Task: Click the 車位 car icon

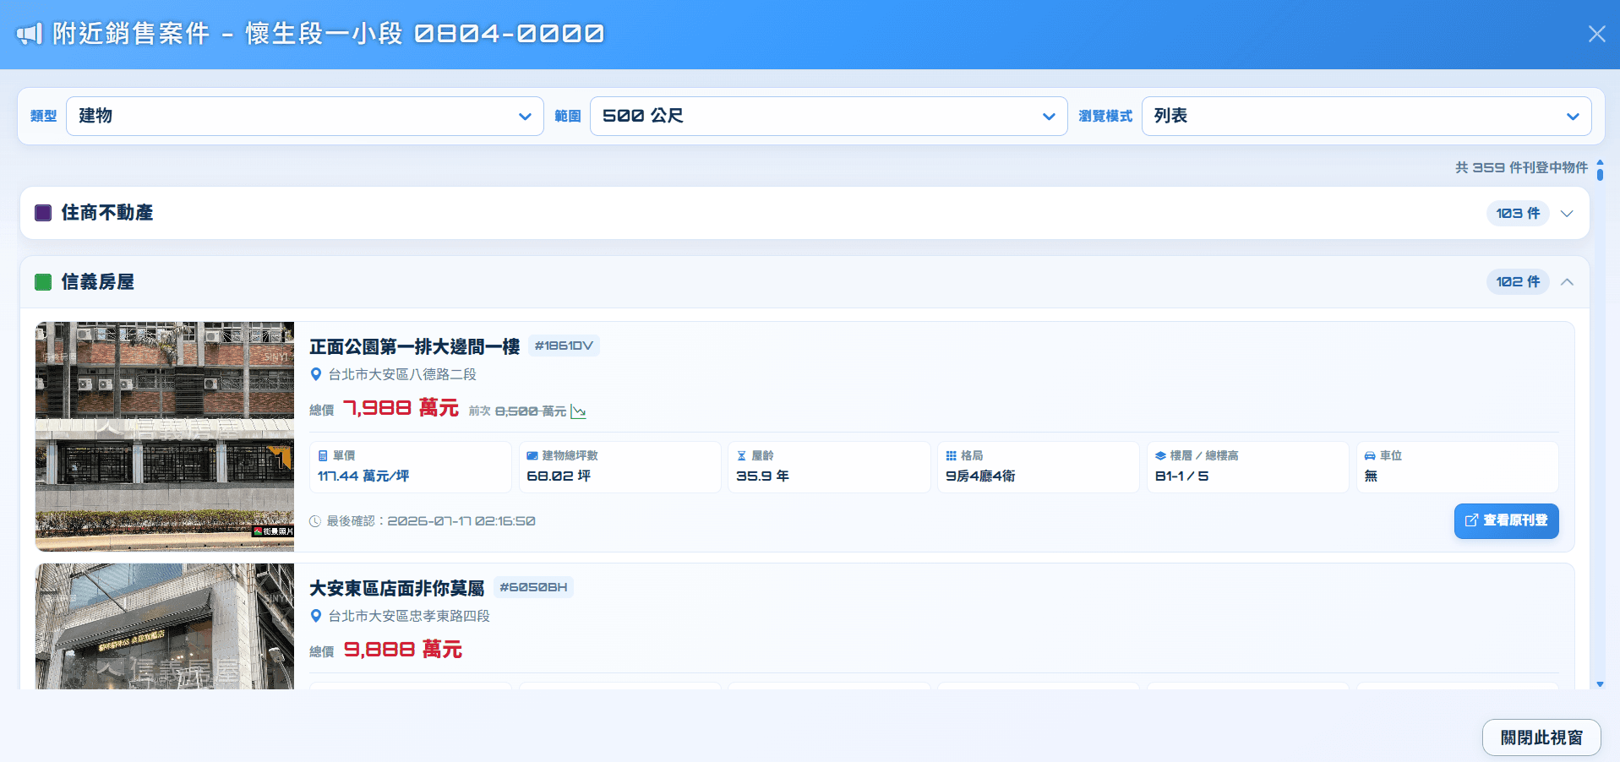Action: click(1370, 456)
